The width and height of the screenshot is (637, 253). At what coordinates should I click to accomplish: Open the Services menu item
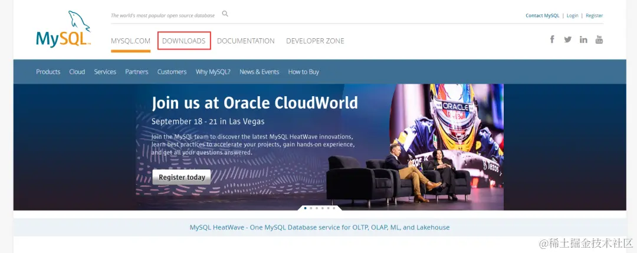point(105,72)
